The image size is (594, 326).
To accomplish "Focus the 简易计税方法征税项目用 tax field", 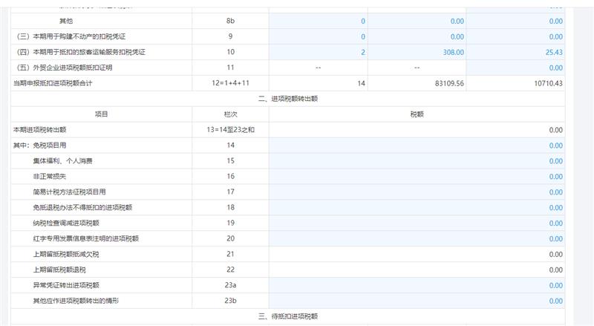I will pos(416,192).
